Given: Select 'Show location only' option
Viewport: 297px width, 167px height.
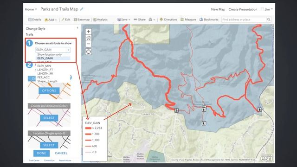Looking at the screenshot, I should [x=50, y=55].
